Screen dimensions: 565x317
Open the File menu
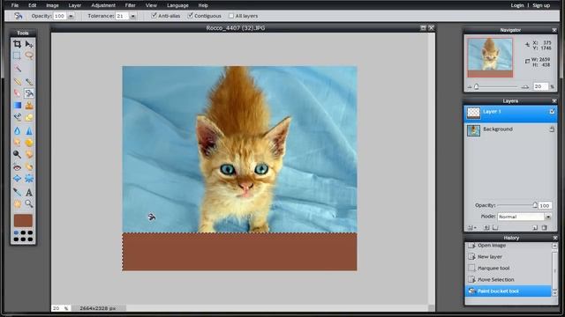15,5
